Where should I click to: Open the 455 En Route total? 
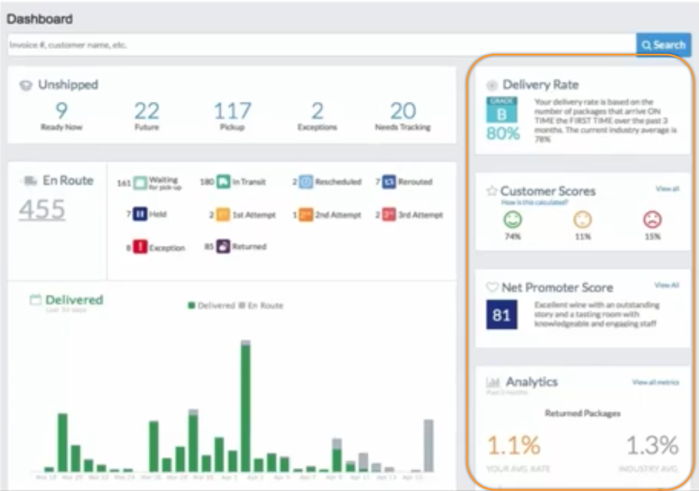point(42,209)
